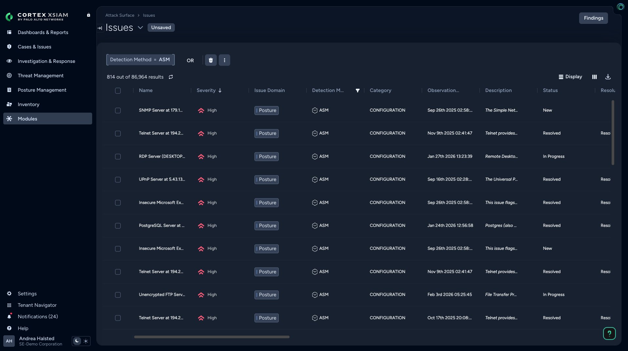The height and width of the screenshot is (351, 628).
Task: Switch to light mode sun icon
Action: (86, 341)
